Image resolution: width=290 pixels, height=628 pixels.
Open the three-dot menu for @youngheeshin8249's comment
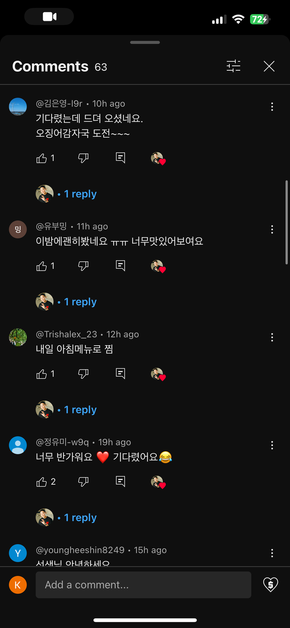[272, 553]
